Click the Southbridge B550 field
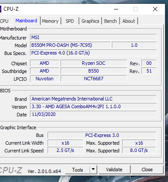Screen dimensions: 168x182 (x=93, y=71)
